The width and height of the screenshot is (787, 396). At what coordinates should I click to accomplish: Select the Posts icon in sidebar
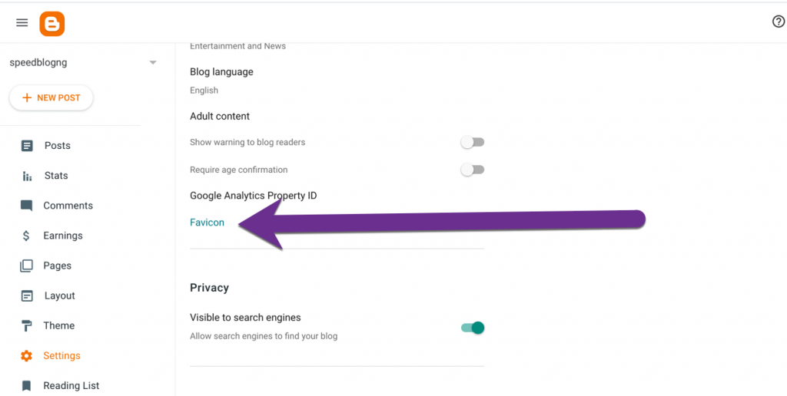click(x=27, y=146)
